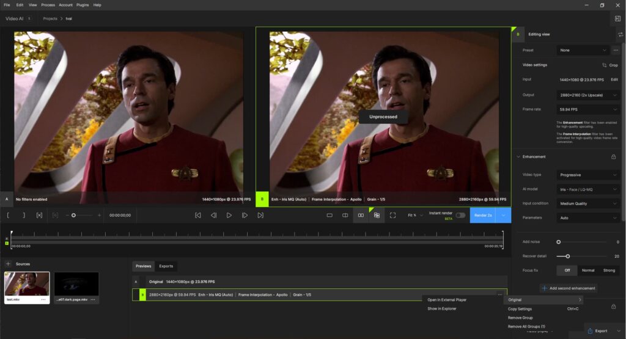Click the Play button in playback controls
The image size is (626, 339).
point(229,215)
